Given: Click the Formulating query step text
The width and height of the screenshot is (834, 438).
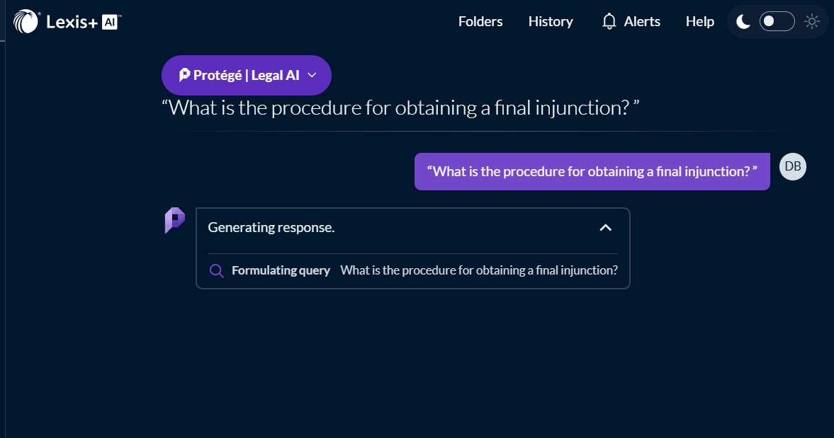Looking at the screenshot, I should (281, 270).
